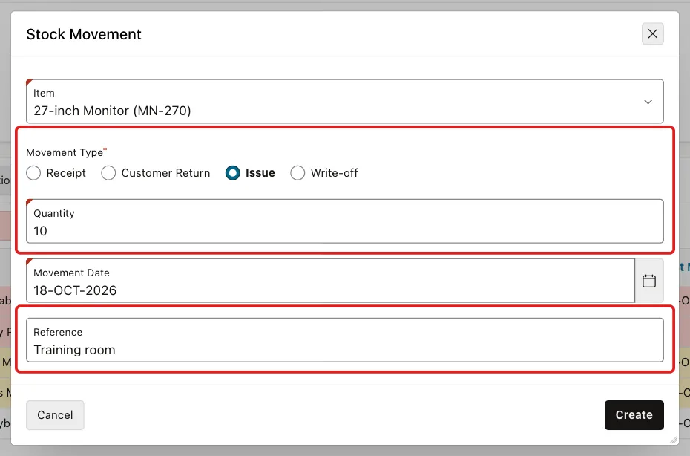This screenshot has width=690, height=456.
Task: Select the Customer Return radio button
Action: tap(108, 173)
